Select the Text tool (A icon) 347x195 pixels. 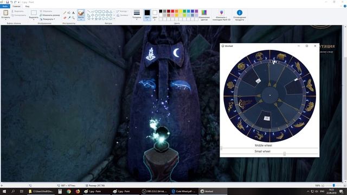click(x=73, y=13)
